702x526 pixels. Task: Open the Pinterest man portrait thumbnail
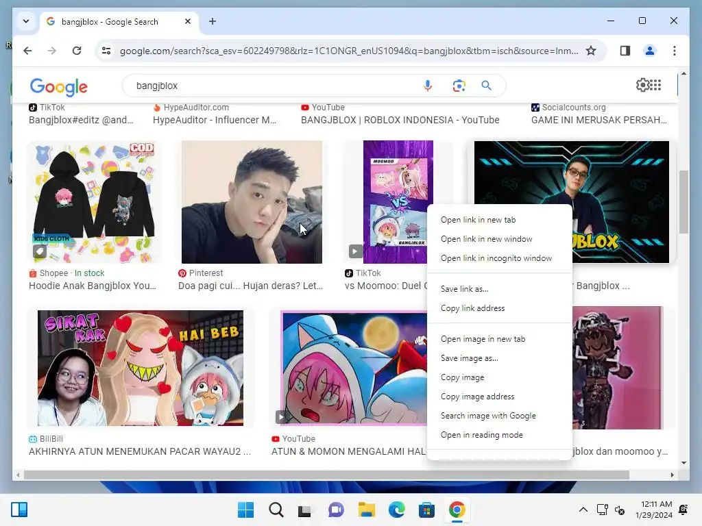tap(252, 202)
